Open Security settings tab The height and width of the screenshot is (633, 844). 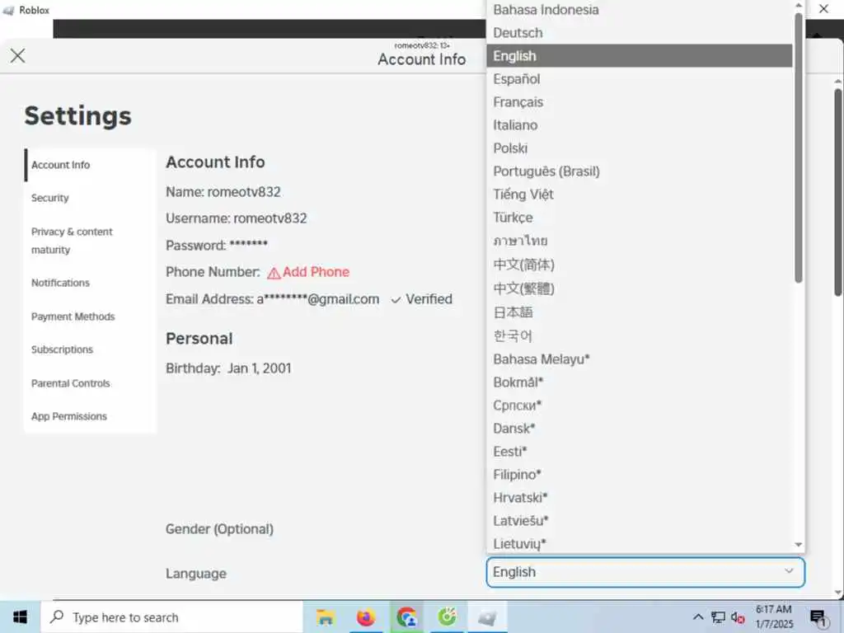[90, 198]
